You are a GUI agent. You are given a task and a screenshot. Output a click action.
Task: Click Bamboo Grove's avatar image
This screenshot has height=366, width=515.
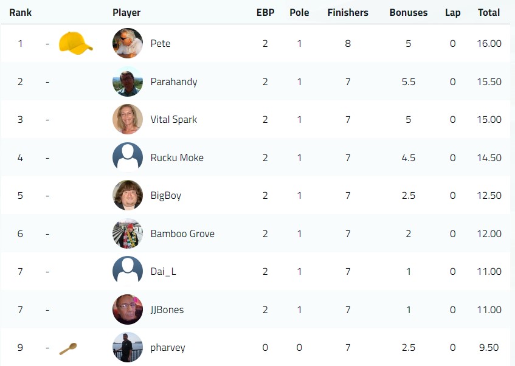128,233
